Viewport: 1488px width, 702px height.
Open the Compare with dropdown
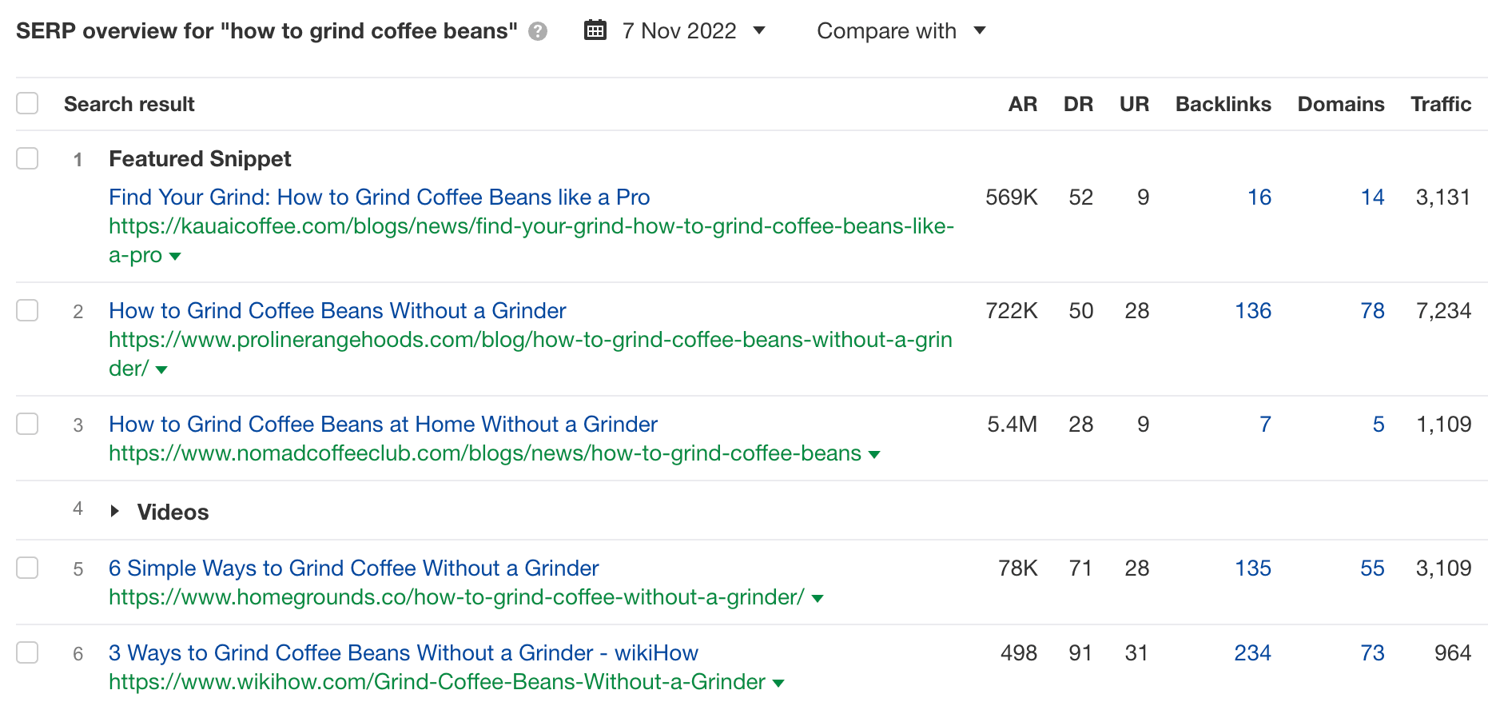click(981, 31)
